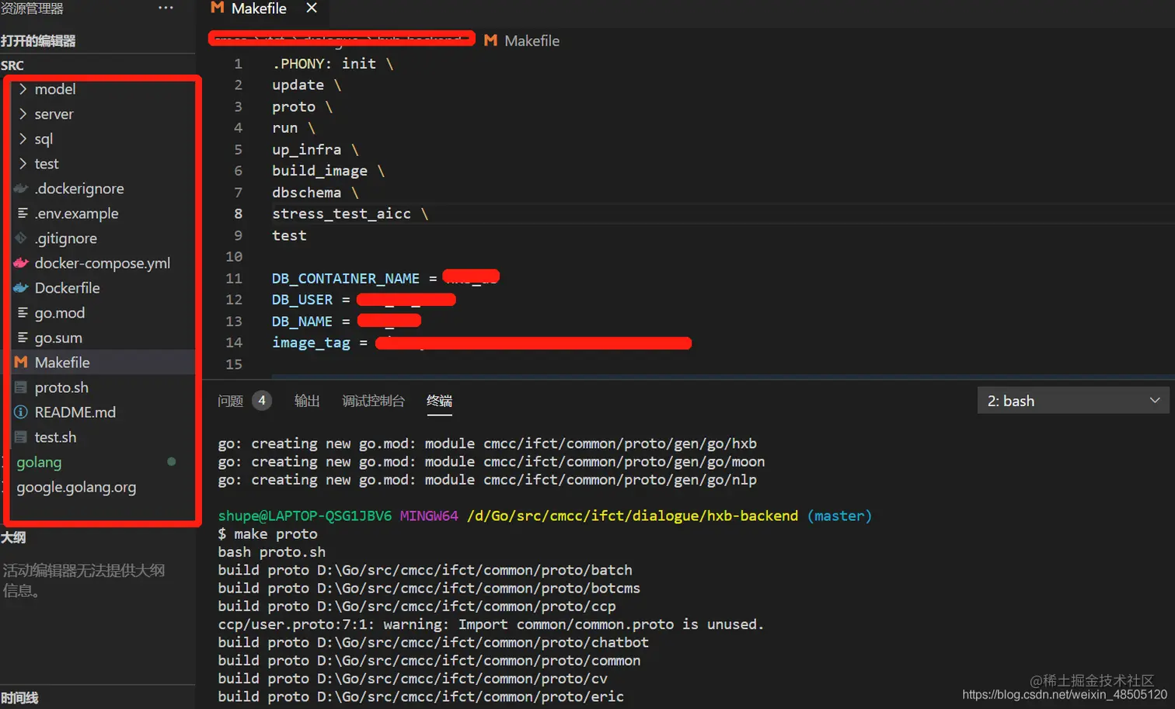Click the file icon next to proto.sh
The height and width of the screenshot is (709, 1175).
[21, 388]
